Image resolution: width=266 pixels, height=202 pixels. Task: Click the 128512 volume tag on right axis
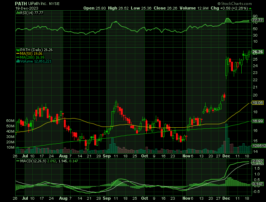tap(259, 146)
